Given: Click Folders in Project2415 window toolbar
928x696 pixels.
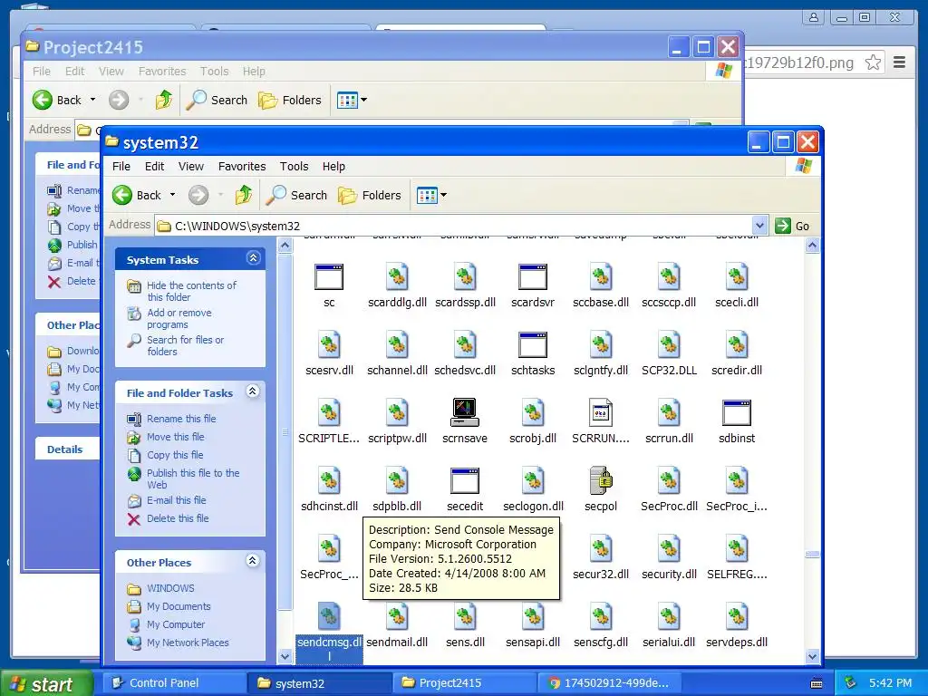Looking at the screenshot, I should (x=290, y=100).
